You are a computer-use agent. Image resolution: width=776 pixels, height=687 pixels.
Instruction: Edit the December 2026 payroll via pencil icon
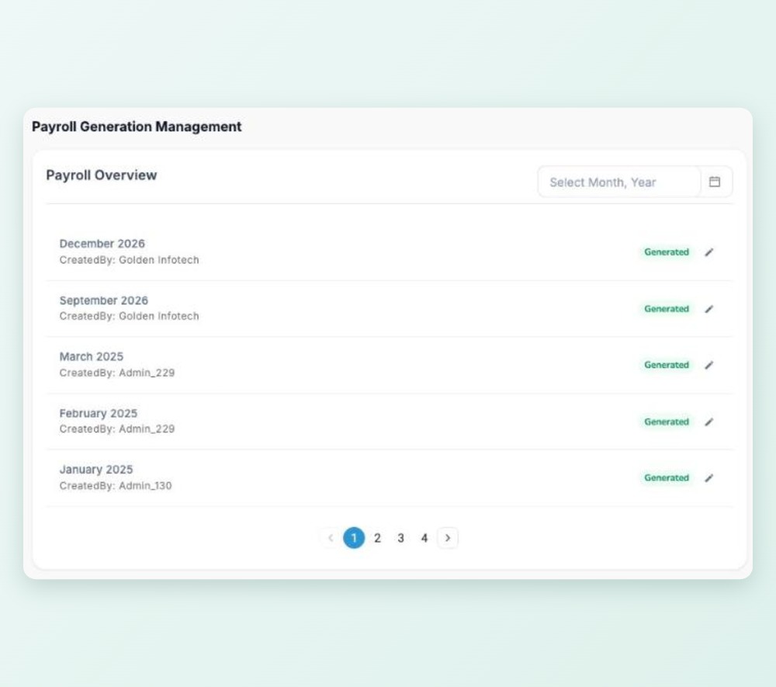[x=708, y=252]
